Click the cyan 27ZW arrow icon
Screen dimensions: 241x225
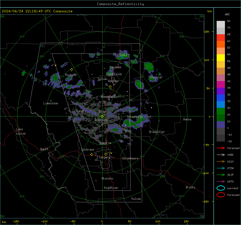[x=221, y=168]
